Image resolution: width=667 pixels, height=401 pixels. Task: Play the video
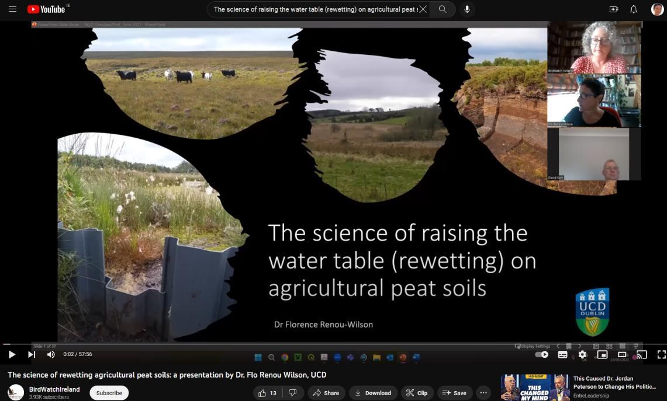click(12, 354)
